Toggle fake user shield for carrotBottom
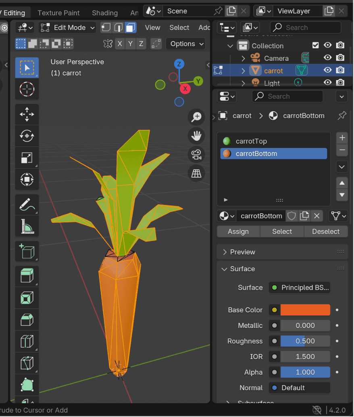Image resolution: width=354 pixels, height=417 pixels. coord(292,216)
